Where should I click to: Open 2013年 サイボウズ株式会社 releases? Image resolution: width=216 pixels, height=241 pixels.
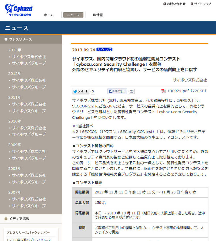[29, 57]
